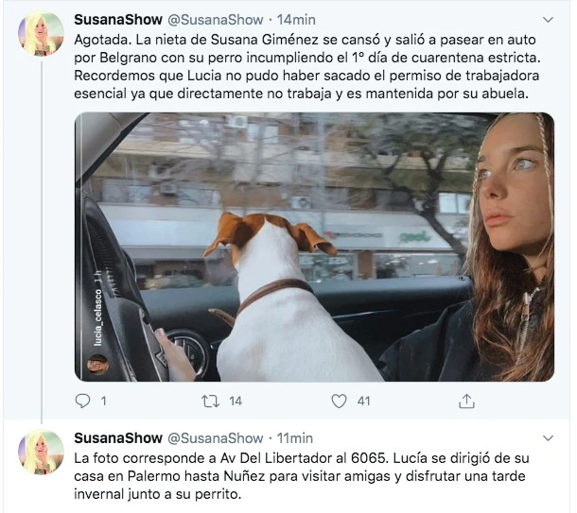Click the first tweet's SusanaShow profile avatar
The image size is (577, 513).
point(41,34)
